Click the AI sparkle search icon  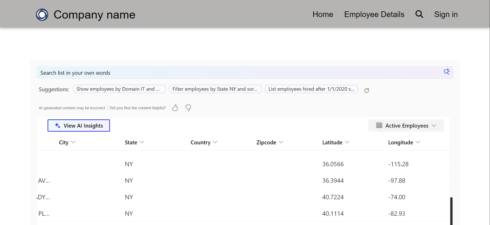[447, 72]
